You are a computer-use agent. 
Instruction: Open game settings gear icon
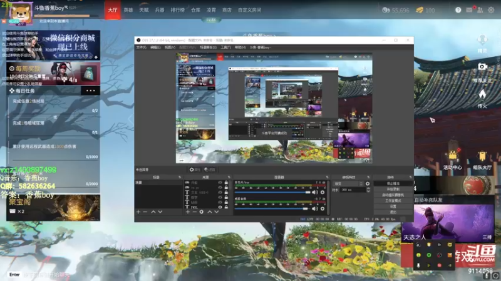491,10
